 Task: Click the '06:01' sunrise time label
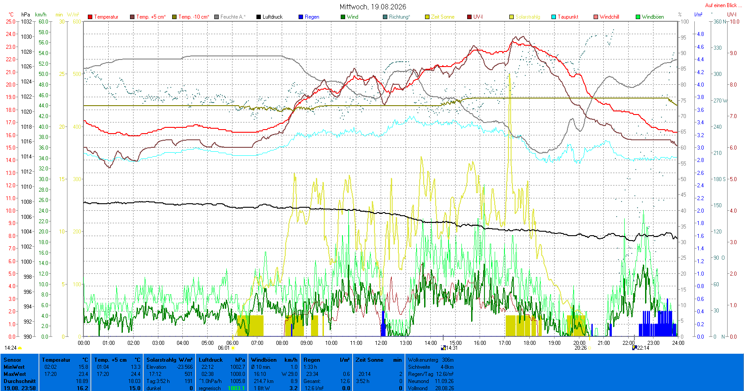(224, 348)
